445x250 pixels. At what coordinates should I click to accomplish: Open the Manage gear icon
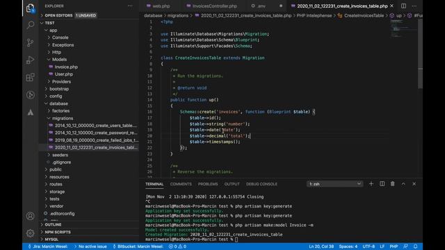[x=31, y=233]
